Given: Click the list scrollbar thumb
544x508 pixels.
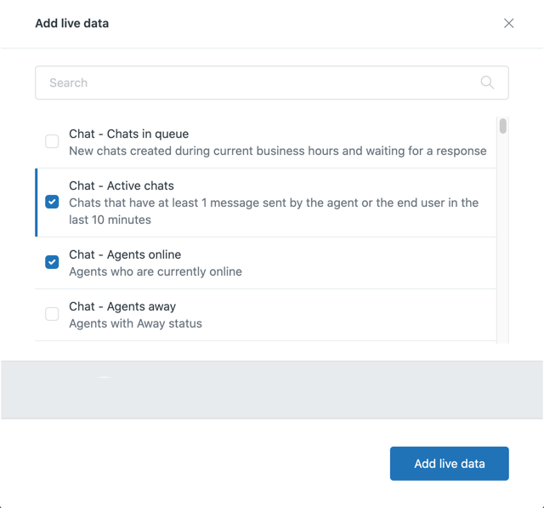Looking at the screenshot, I should point(503,126).
